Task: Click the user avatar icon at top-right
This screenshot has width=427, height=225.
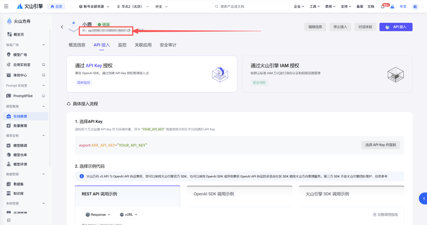Action: (x=415, y=7)
